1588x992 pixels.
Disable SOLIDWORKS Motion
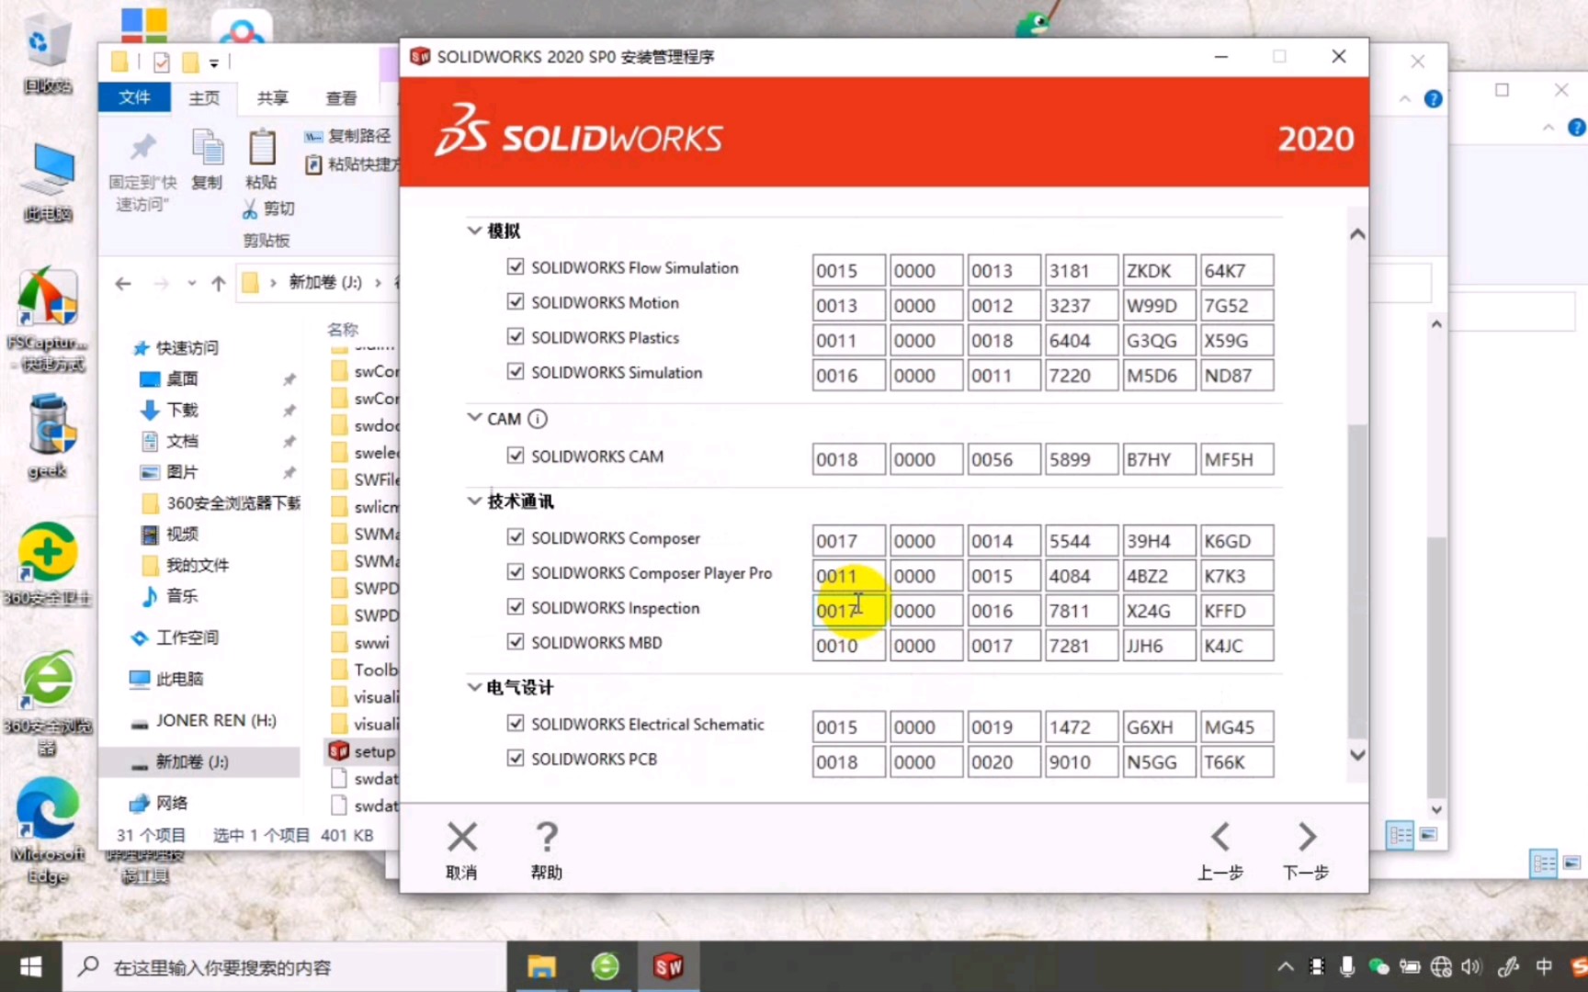(516, 302)
